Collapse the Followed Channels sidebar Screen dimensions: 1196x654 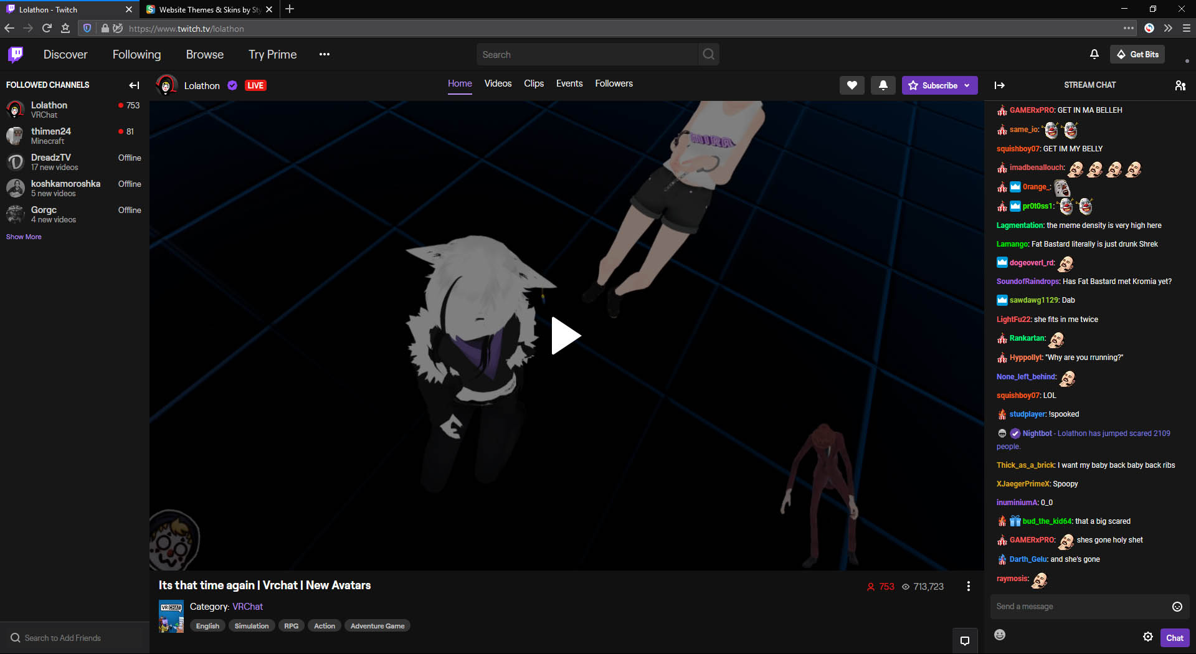[x=134, y=85]
